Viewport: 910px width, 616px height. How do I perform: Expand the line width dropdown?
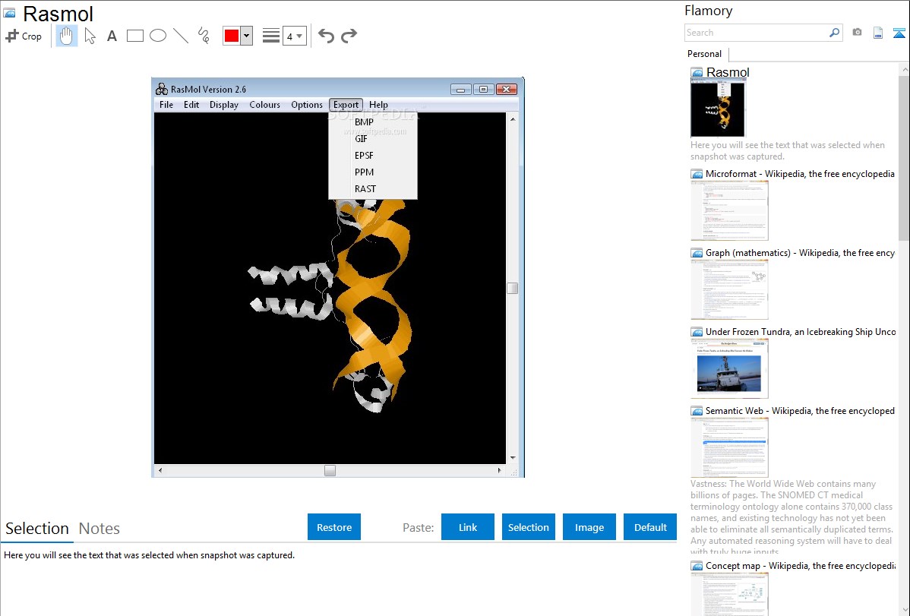pos(294,36)
